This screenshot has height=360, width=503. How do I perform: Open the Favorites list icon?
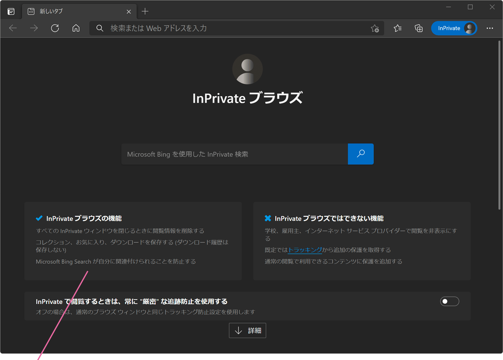tap(398, 28)
